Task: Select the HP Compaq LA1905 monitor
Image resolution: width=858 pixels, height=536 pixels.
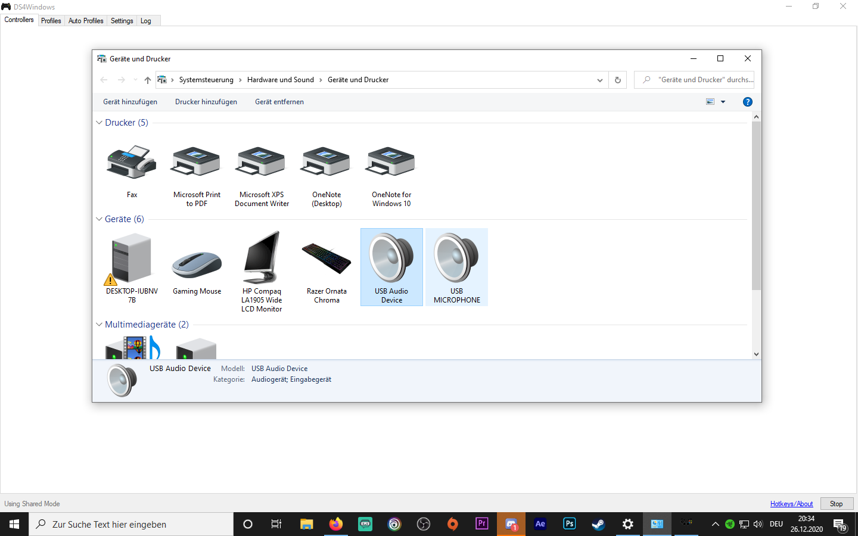Action: (x=262, y=272)
